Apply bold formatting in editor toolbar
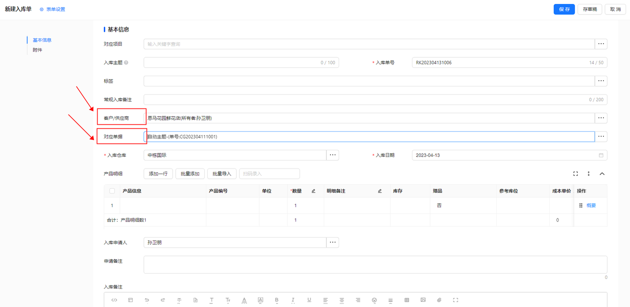Viewport: 630px width, 307px height. click(x=277, y=300)
